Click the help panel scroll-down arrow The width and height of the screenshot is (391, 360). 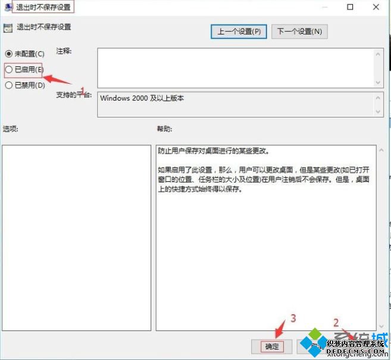pyautogui.click(x=381, y=326)
